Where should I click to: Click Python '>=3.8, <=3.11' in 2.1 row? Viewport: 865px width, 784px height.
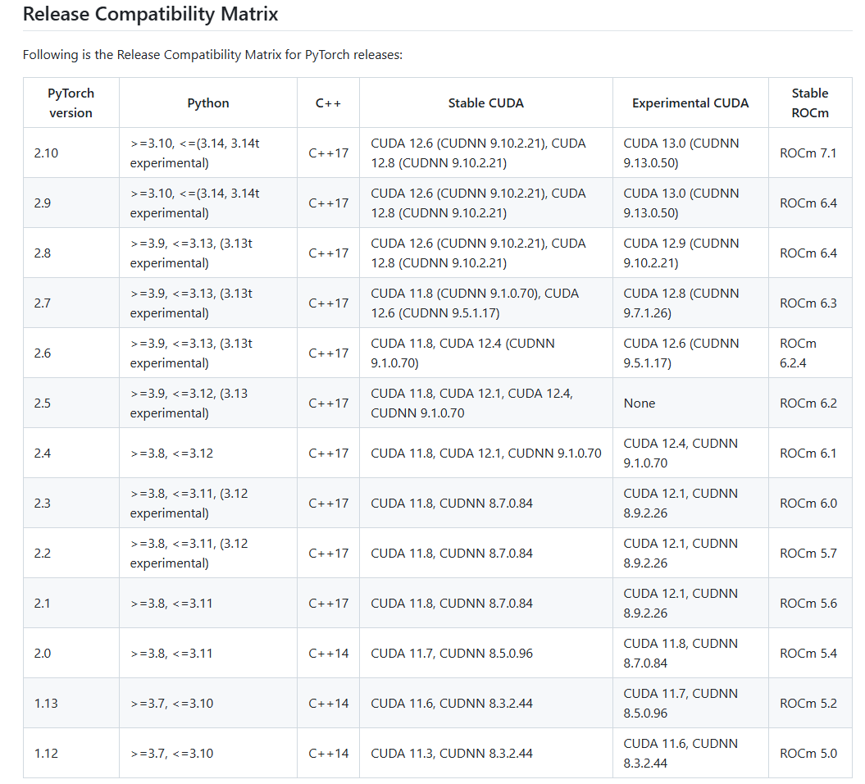pos(208,603)
